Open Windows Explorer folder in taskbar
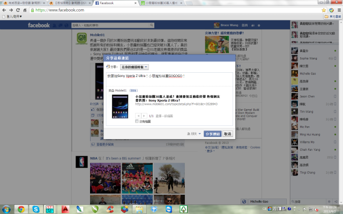 [139, 209]
